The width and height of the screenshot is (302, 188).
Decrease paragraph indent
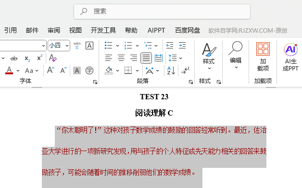[x=170, y=46]
